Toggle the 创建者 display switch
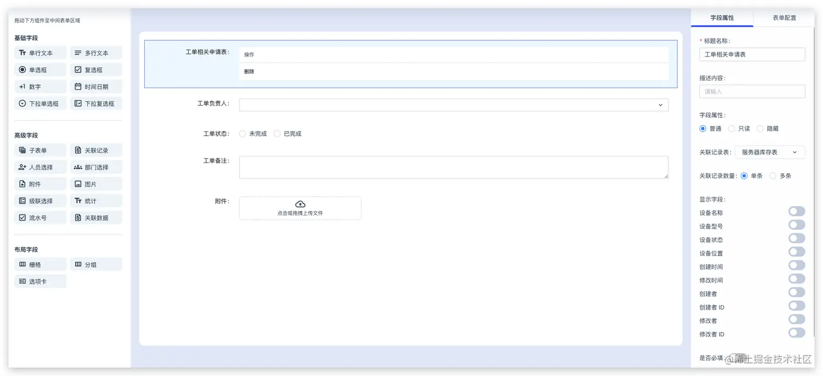 pyautogui.click(x=796, y=292)
